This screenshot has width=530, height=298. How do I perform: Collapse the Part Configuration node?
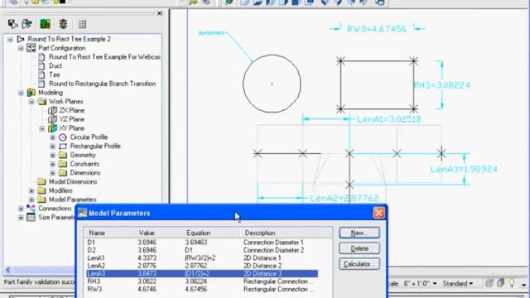21,48
